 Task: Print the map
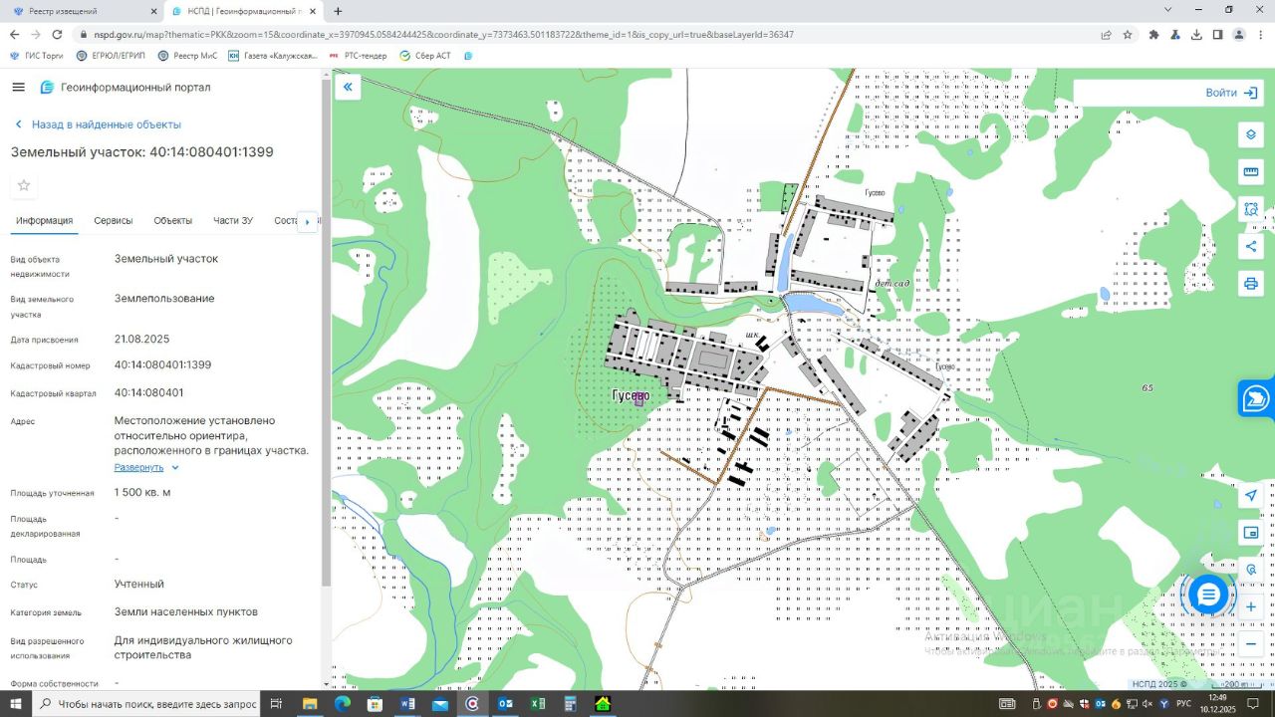pyautogui.click(x=1251, y=284)
